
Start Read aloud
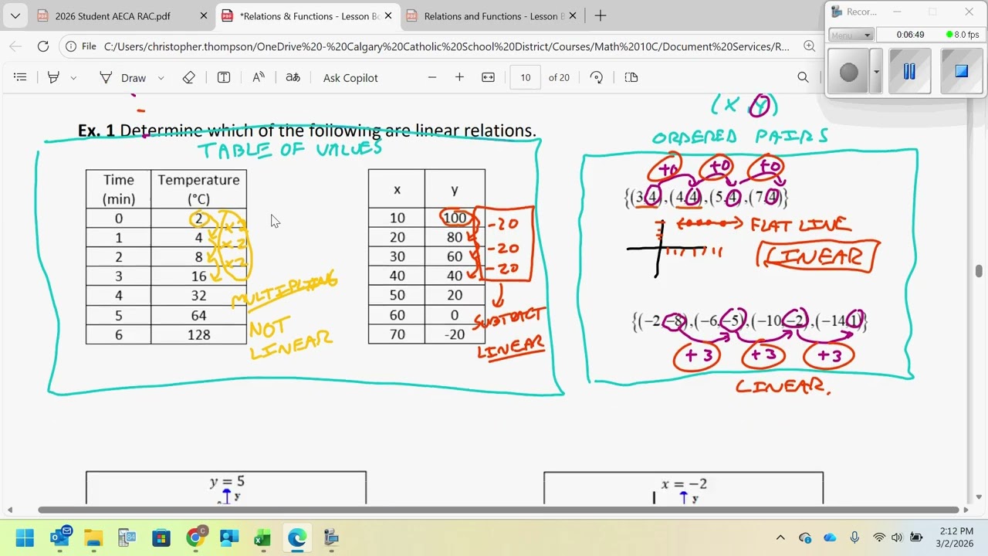pyautogui.click(x=259, y=77)
